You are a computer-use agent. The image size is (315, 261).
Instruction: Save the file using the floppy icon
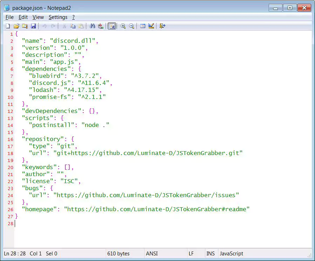[x=33, y=26]
